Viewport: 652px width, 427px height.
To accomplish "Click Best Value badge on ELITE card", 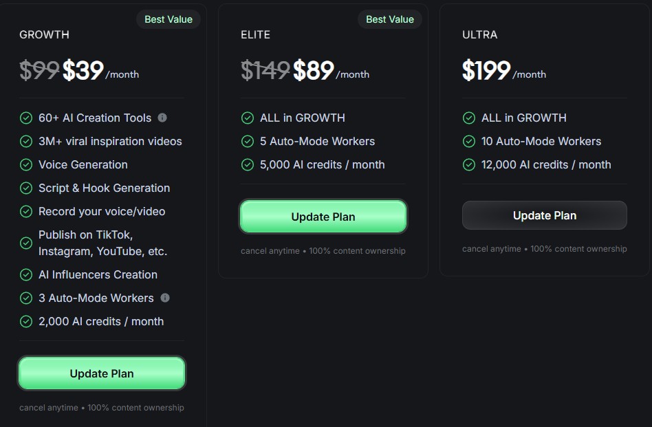I will [390, 19].
